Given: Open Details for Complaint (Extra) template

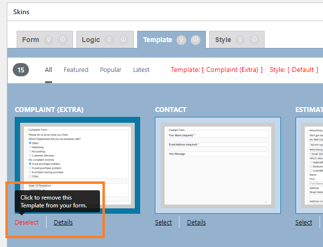Looking at the screenshot, I should [x=63, y=222].
